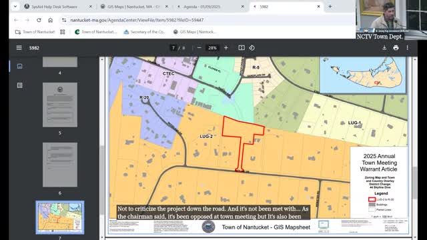Screen dimensions: 427x240
Task: Click the Legend heading in map key
Action: (381, 193)
